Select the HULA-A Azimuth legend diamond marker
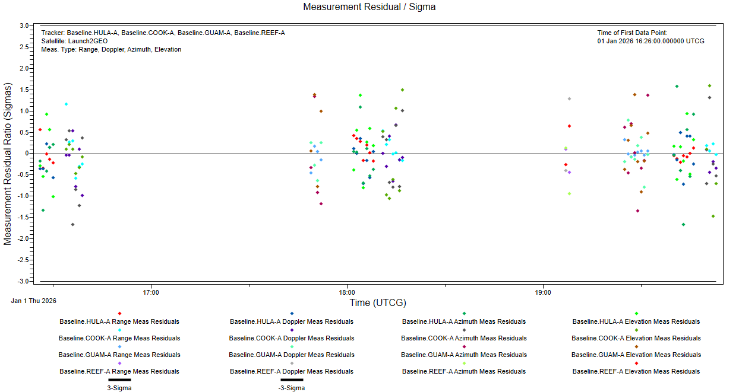The width and height of the screenshot is (739, 392). pyautogui.click(x=464, y=313)
